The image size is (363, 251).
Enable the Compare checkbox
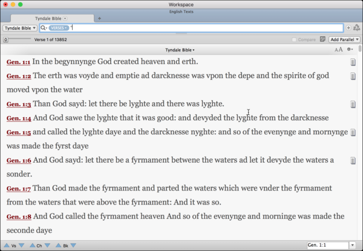click(x=295, y=39)
